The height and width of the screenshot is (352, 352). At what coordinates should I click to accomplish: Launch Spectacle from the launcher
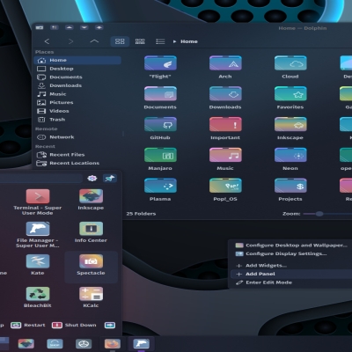click(x=91, y=267)
